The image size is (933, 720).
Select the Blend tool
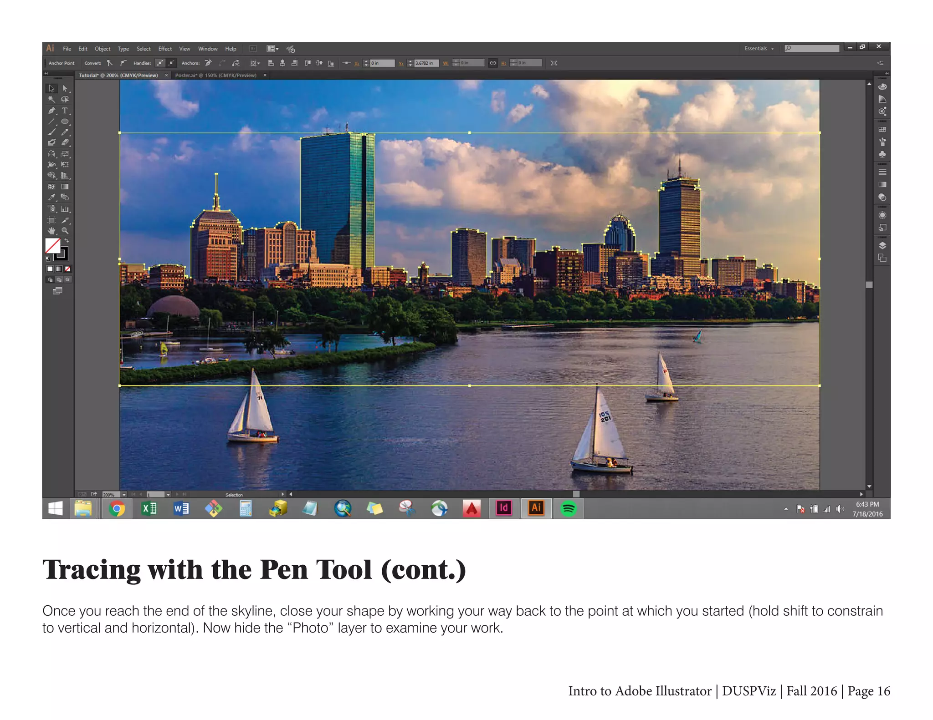click(x=65, y=197)
